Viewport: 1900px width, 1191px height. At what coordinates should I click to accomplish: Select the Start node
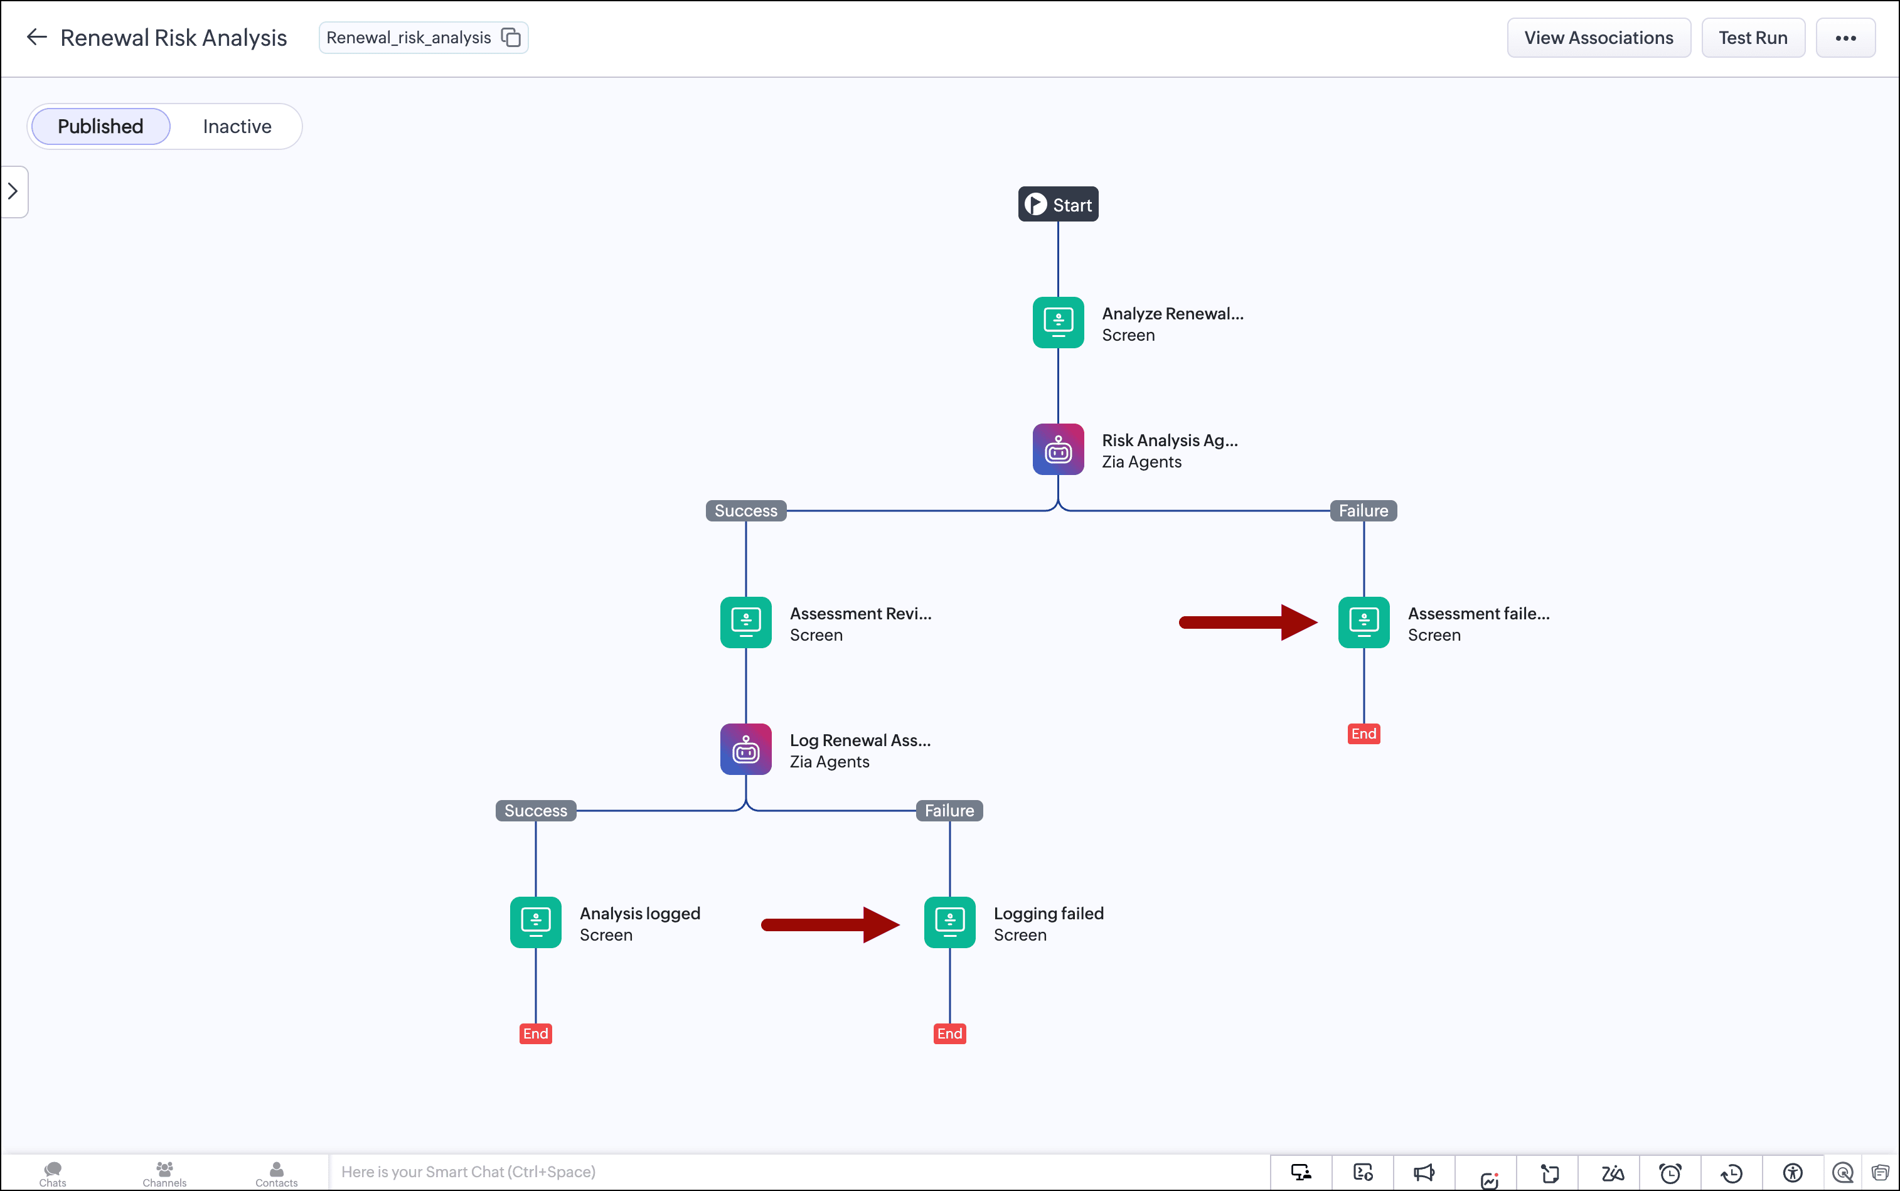(x=1058, y=204)
